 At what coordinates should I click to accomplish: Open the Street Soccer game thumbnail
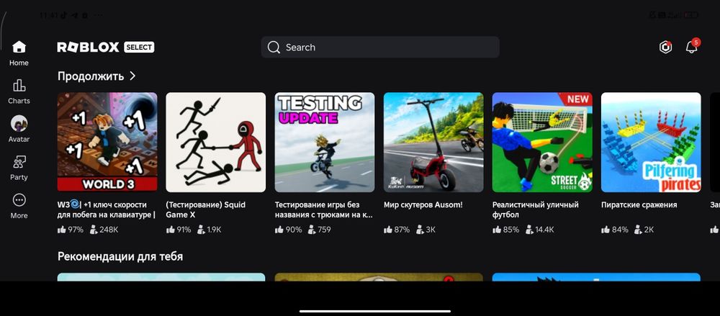pos(542,142)
